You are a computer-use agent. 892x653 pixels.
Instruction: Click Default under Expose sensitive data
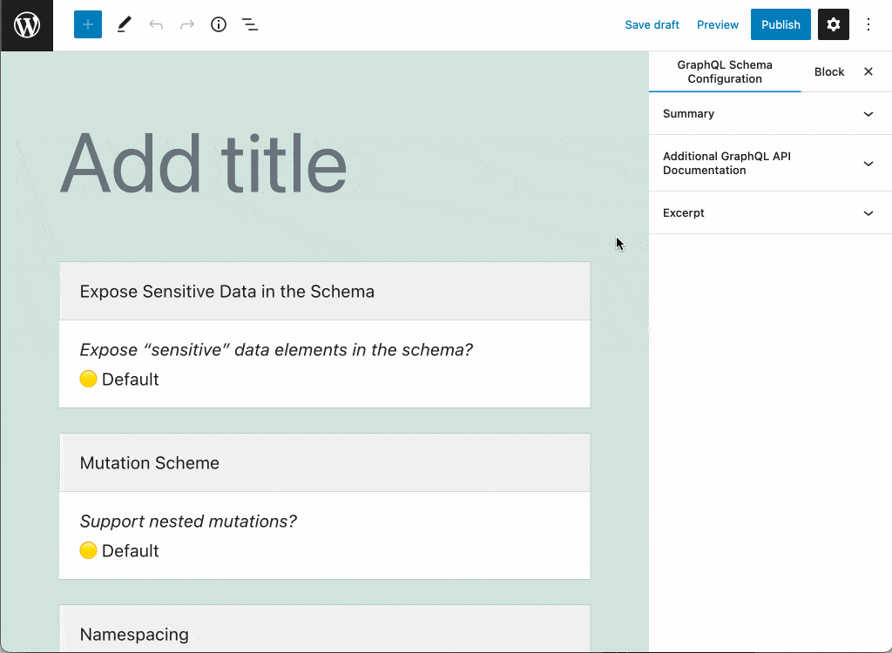pos(118,380)
